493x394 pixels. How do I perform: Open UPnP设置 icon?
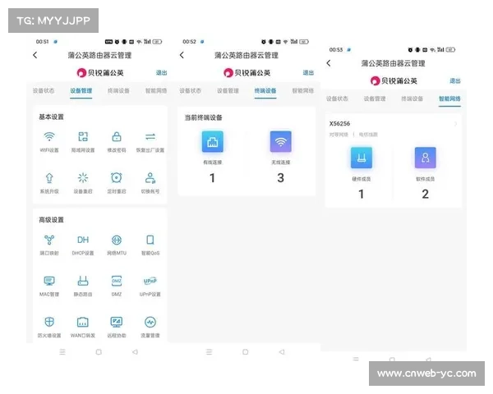(150, 281)
